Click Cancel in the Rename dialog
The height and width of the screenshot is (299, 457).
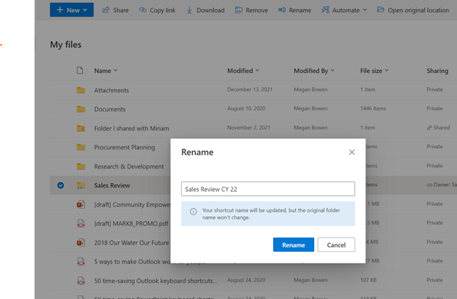pyautogui.click(x=336, y=245)
